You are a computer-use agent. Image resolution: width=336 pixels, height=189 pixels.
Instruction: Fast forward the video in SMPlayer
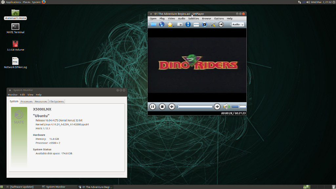click(x=217, y=107)
